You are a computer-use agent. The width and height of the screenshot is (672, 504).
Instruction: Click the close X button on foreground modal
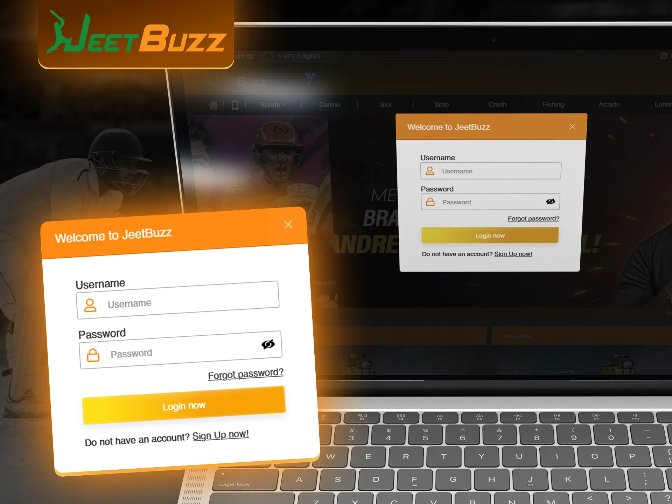click(x=289, y=224)
